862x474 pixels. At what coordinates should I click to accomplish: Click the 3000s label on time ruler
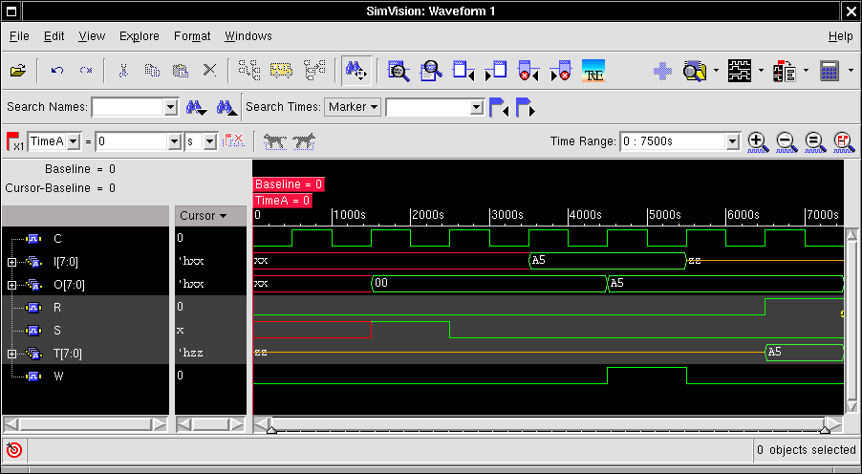[506, 215]
